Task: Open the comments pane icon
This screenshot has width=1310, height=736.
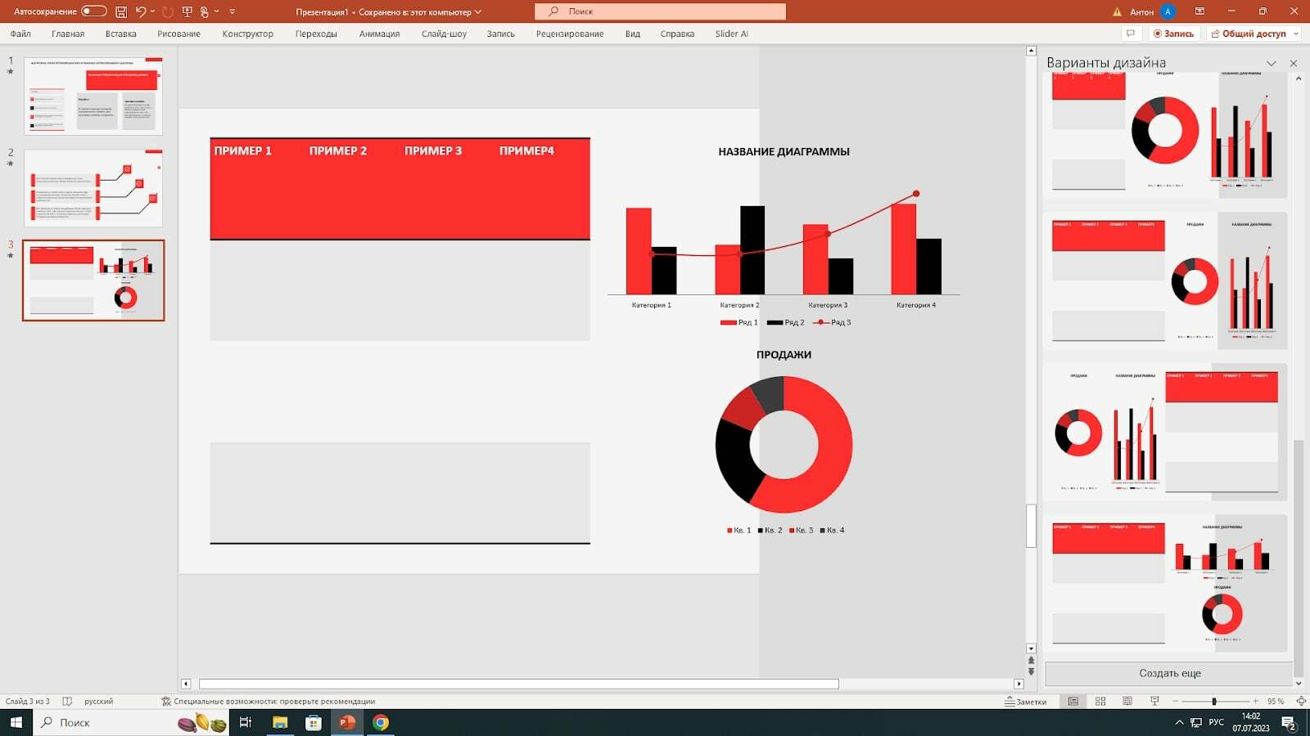Action: 1131,34
